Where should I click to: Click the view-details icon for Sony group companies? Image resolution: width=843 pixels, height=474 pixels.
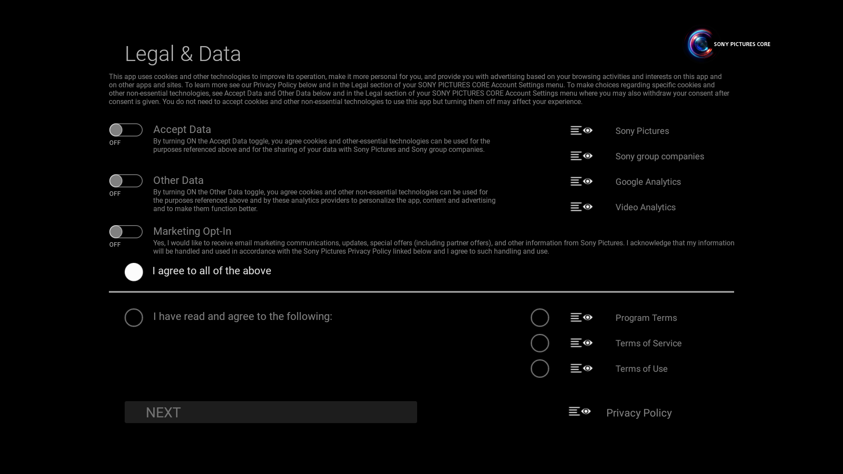pos(581,156)
